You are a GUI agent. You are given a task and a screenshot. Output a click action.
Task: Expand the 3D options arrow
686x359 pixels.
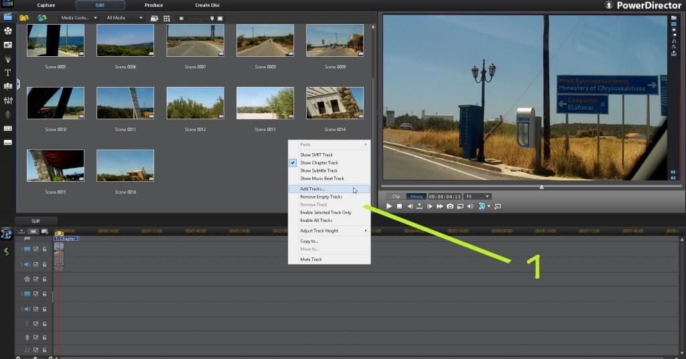click(x=488, y=206)
